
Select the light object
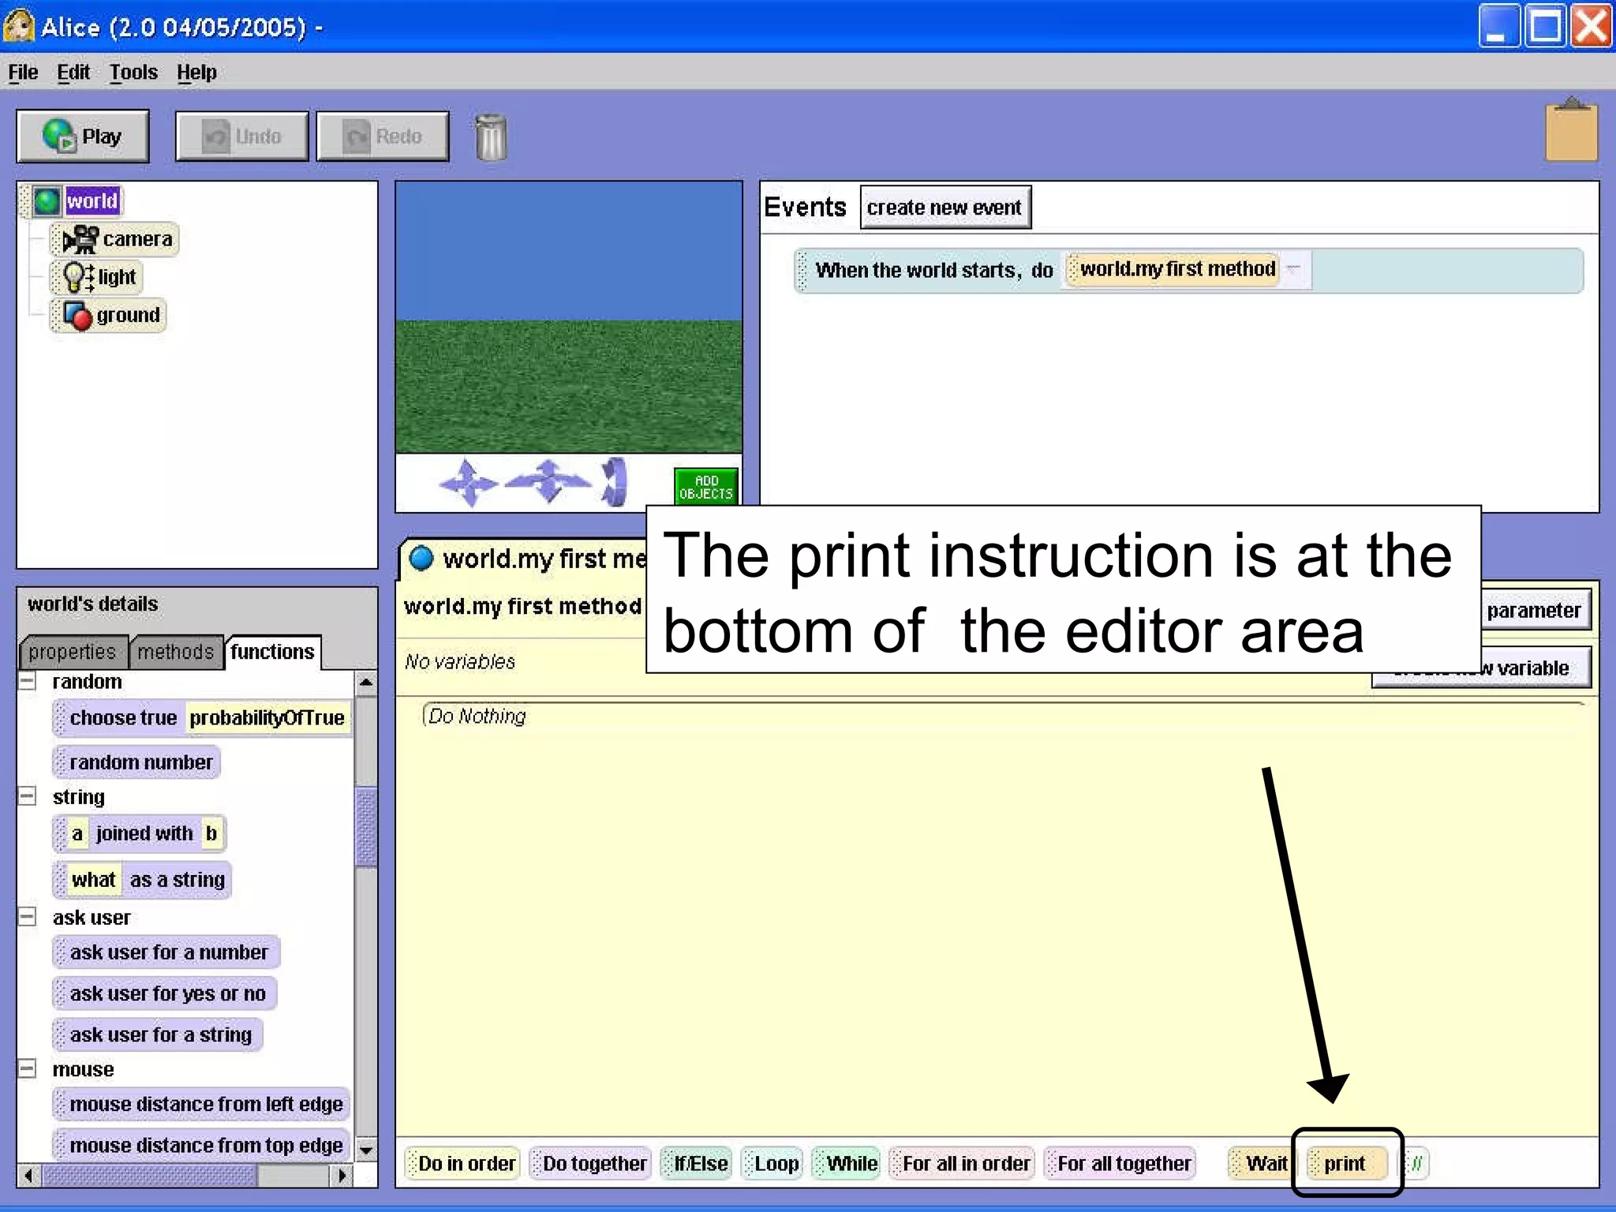[96, 277]
